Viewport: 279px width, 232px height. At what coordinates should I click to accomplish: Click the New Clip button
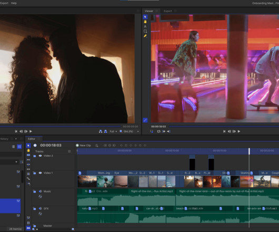(84, 145)
